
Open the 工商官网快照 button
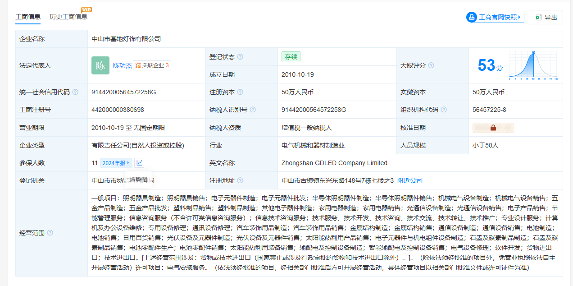pos(495,17)
